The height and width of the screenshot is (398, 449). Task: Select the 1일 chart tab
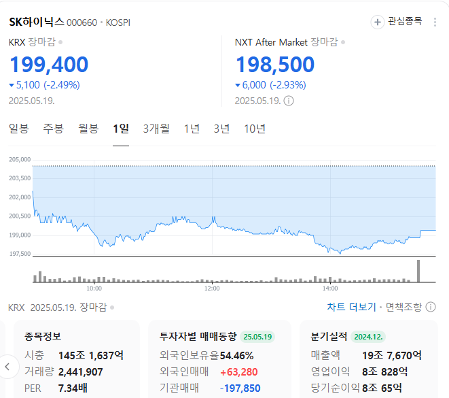[121, 129]
